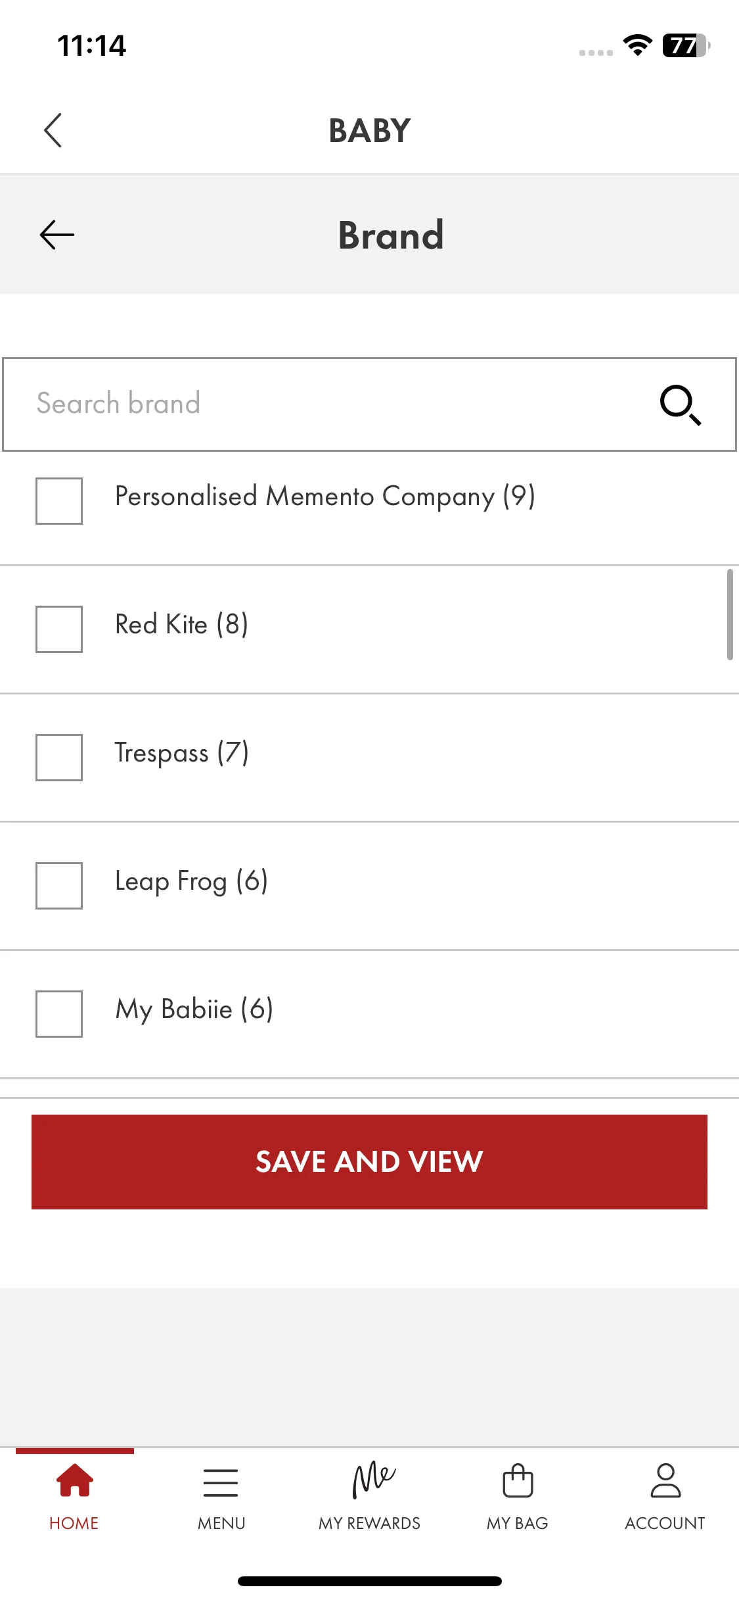Tap the Red Kite (8) label
The width and height of the screenshot is (739, 1602).
click(x=182, y=624)
